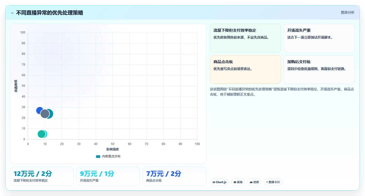The image size is (365, 196).
Task: Click the 进度 tag chip
Action: click(x=254, y=182)
